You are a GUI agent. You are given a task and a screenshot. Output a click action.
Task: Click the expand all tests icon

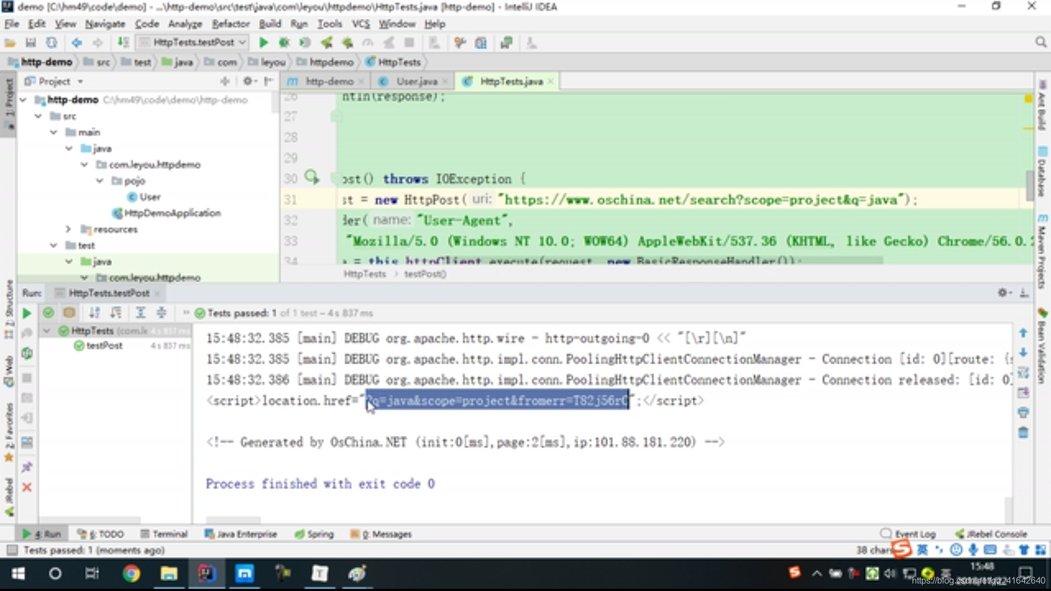(141, 312)
